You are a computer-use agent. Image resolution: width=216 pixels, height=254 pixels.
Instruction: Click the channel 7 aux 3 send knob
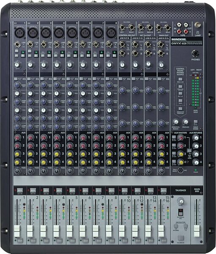[x=96, y=154]
